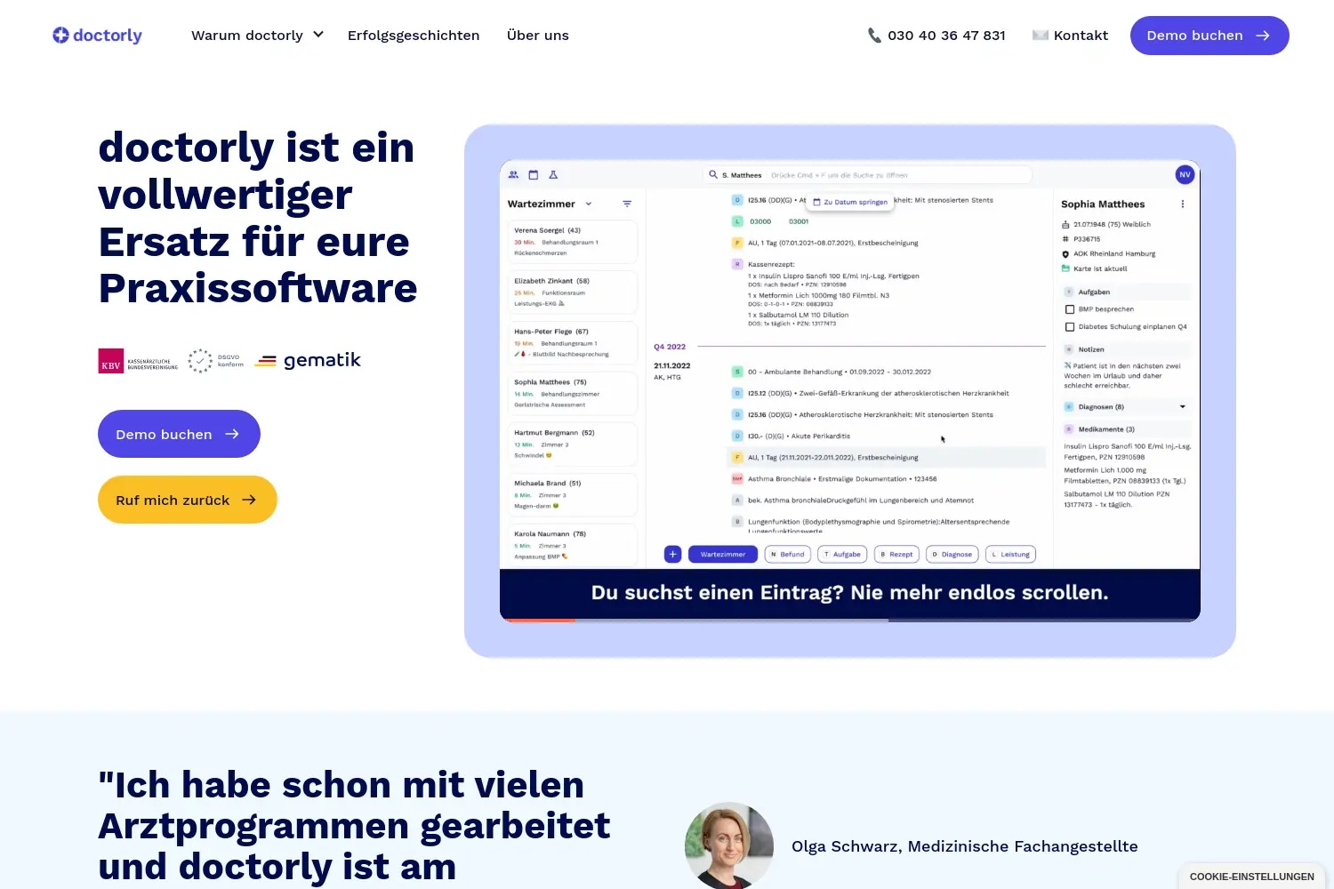Open the patients group icon in app toolbar
Image resolution: width=1334 pixels, height=889 pixels.
513,175
